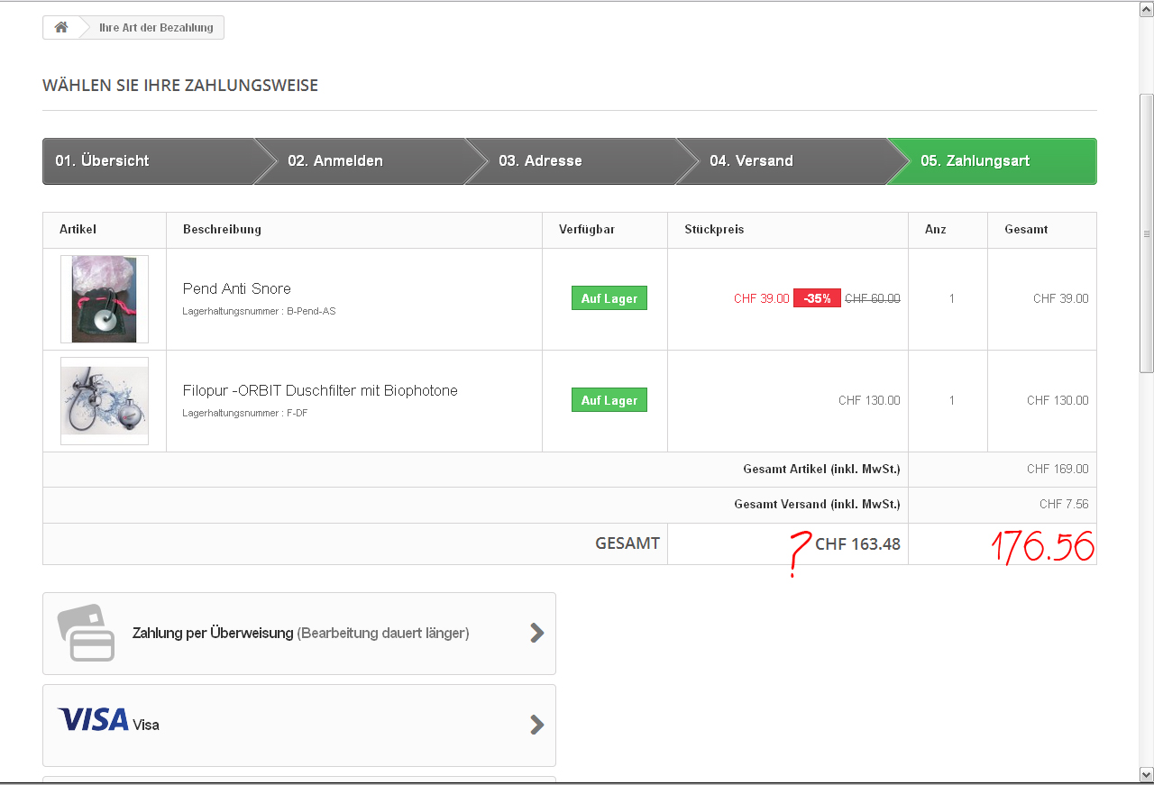Image resolution: width=1154 pixels, height=785 pixels.
Task: Click the red CHF 39.00 unit price
Action: point(762,298)
